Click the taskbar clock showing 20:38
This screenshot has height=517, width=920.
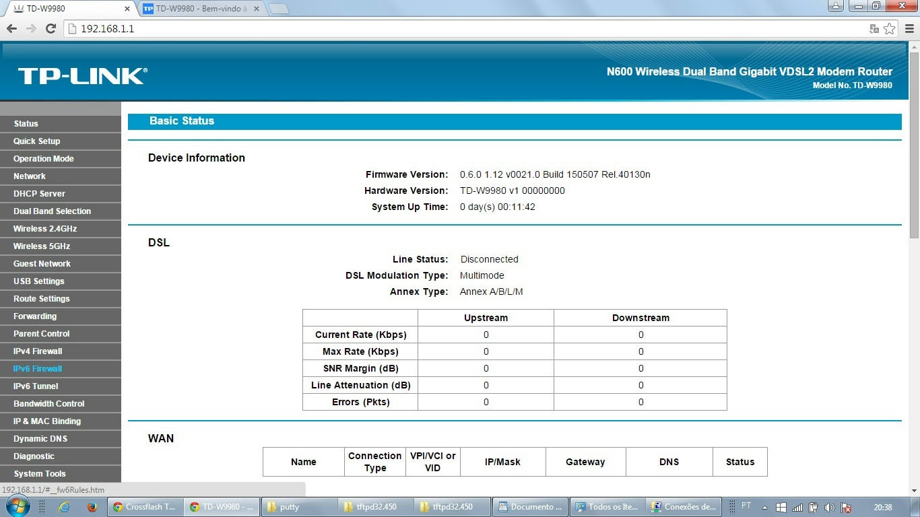click(883, 508)
